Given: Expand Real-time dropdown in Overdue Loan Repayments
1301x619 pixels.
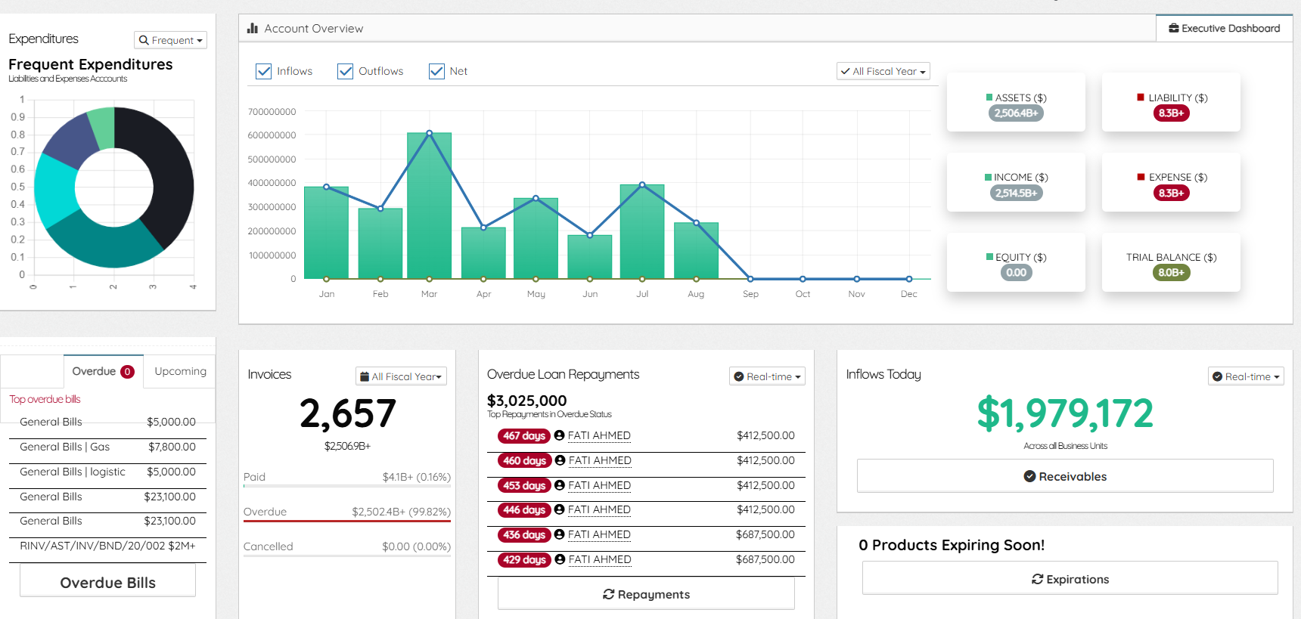Looking at the screenshot, I should pyautogui.click(x=767, y=376).
